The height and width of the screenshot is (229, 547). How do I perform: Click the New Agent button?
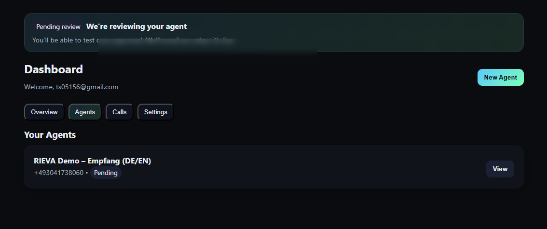pos(500,78)
